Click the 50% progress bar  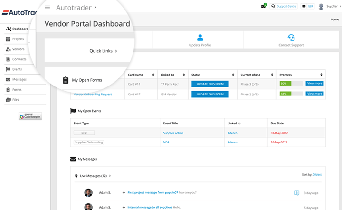(x=290, y=84)
